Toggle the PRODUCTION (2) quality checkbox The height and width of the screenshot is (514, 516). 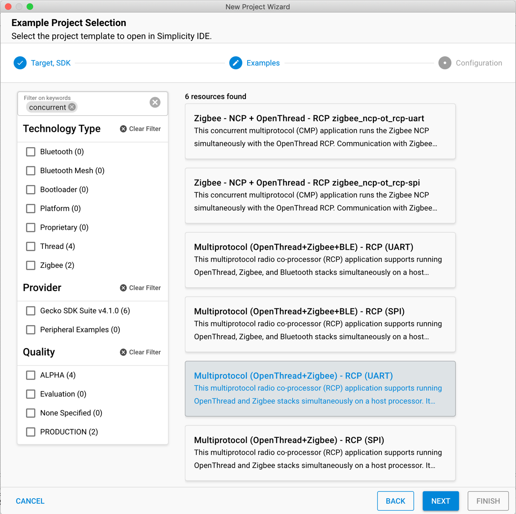tap(31, 432)
